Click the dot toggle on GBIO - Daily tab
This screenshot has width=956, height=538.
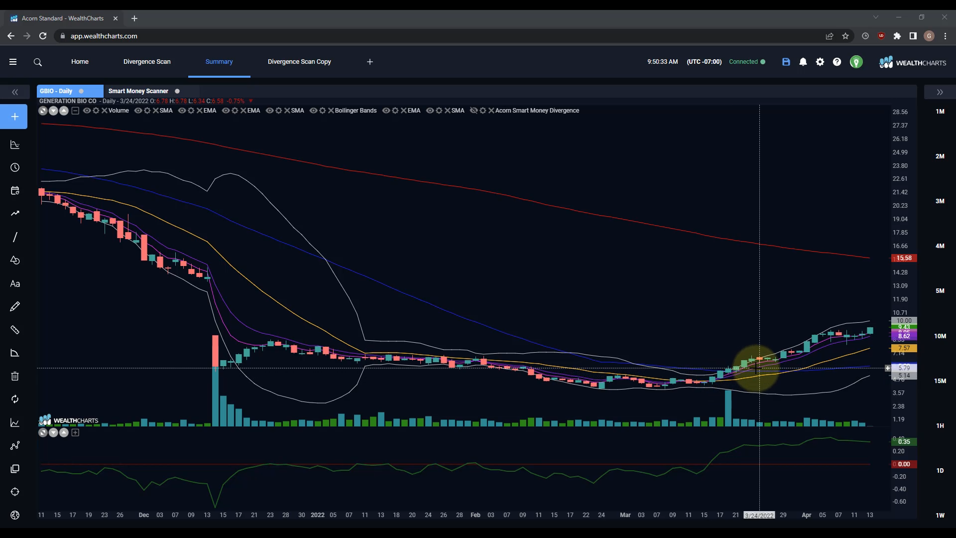pos(81,91)
